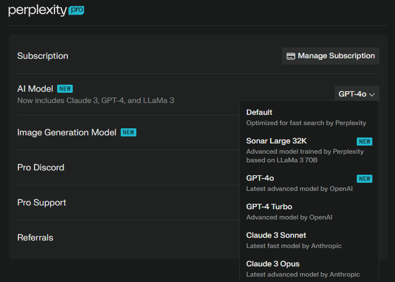Click the NEW badge next to AI Model

(x=65, y=88)
